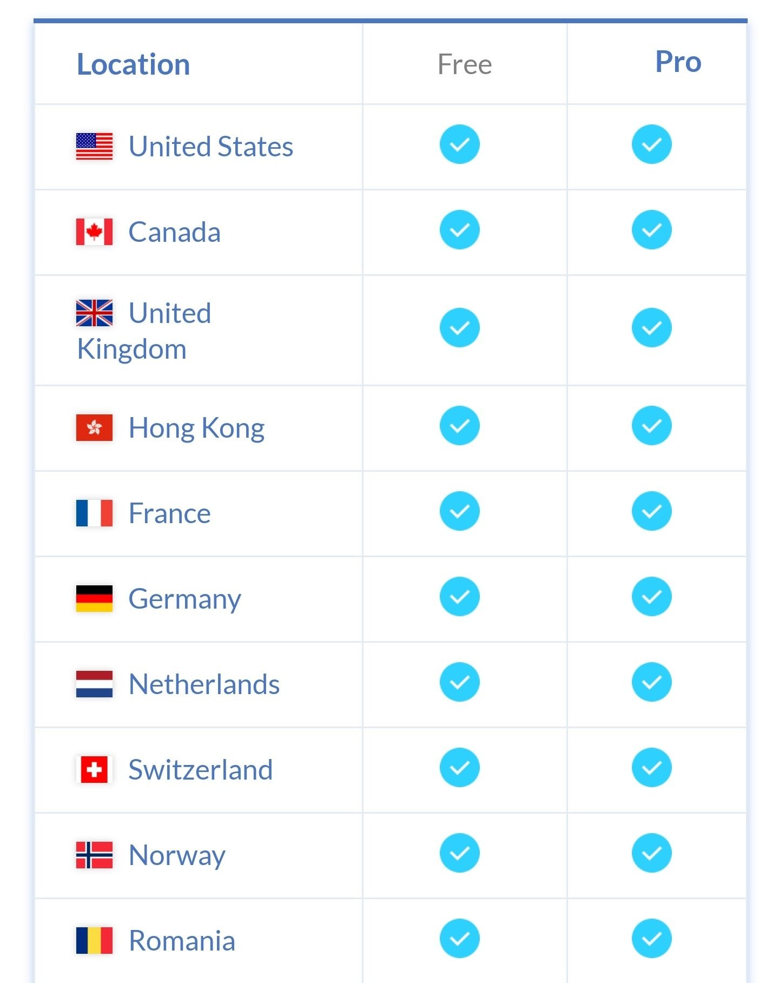Screen dimensions: 779x983
Task: Click the Location column header
Action: (134, 64)
